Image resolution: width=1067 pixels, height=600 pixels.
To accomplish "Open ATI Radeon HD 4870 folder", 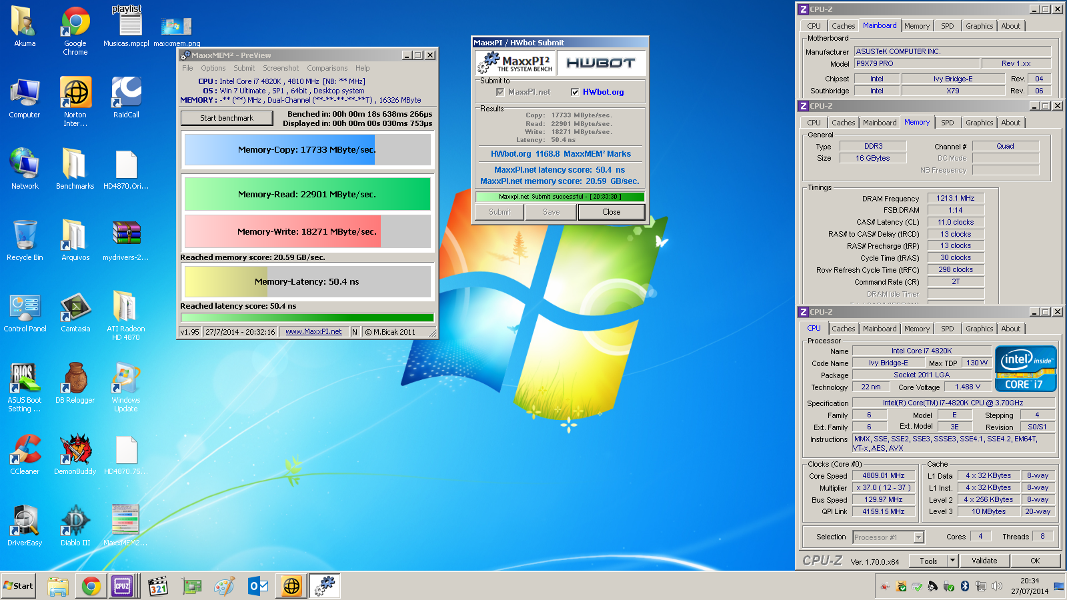I will pyautogui.click(x=126, y=316).
